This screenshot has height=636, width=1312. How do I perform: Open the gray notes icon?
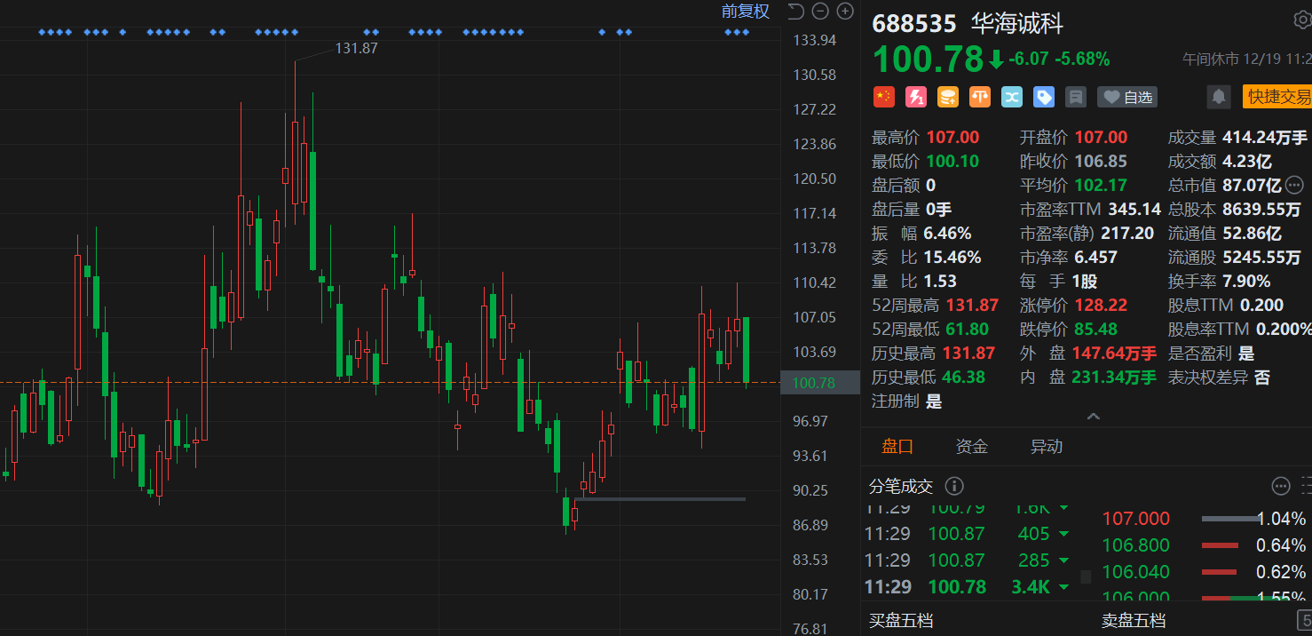point(1075,97)
